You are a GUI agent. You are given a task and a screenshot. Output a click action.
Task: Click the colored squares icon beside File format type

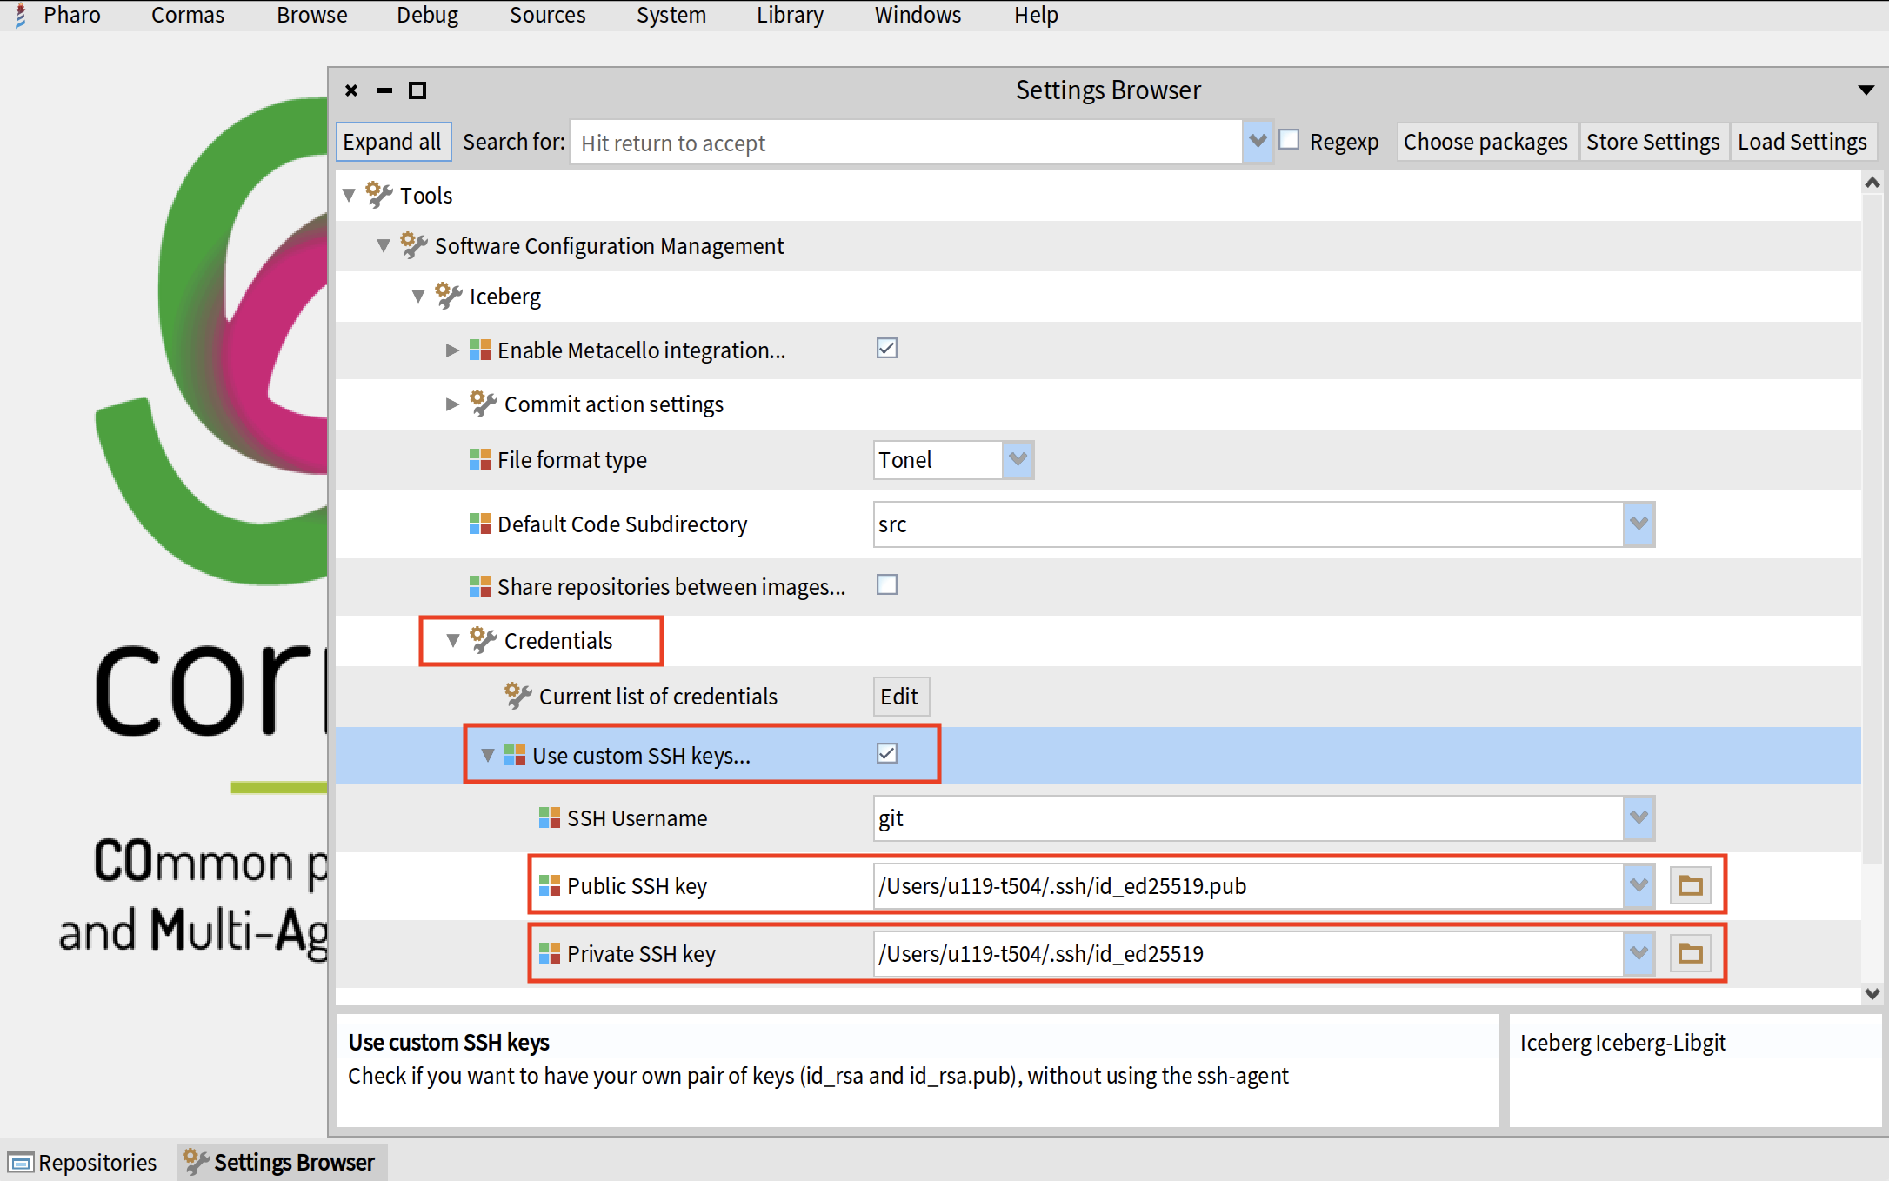(479, 459)
